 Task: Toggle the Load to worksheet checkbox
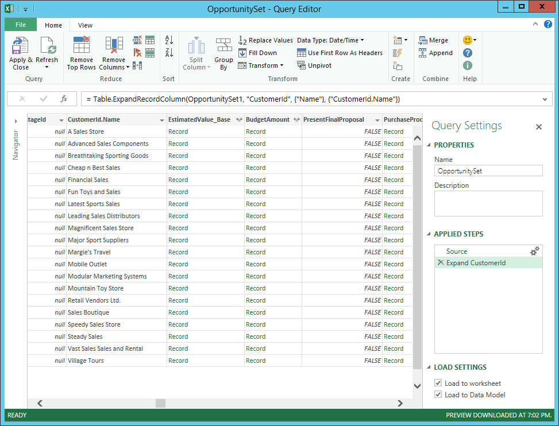tap(438, 383)
